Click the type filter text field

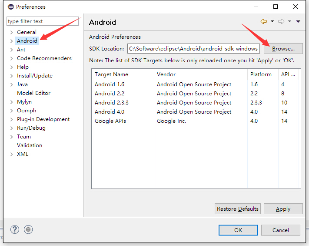[43, 21]
